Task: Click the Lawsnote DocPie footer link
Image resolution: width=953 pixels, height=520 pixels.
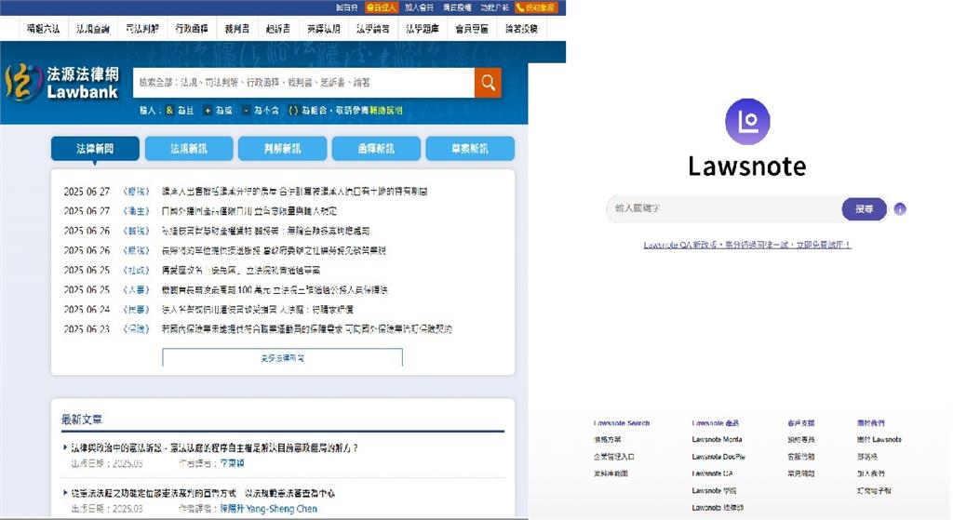Action: [718, 456]
